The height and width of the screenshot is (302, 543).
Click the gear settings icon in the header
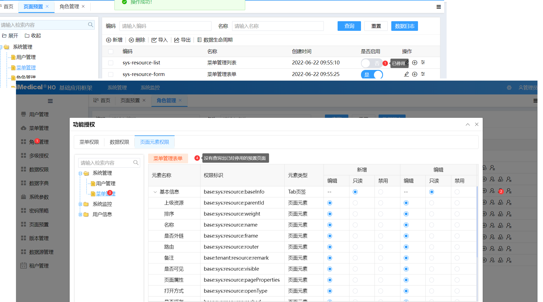pos(509,88)
